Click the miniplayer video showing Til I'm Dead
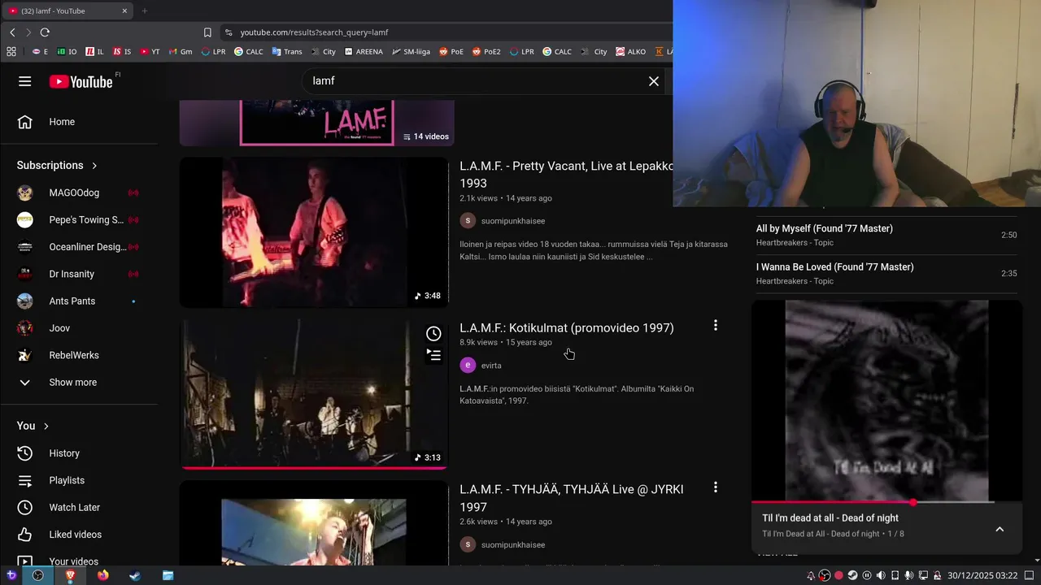The image size is (1041, 585). (x=886, y=401)
